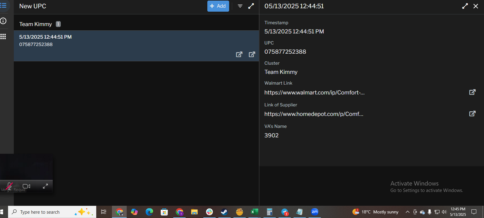Collapse the Team Kimmy group header
The width and height of the screenshot is (484, 218).
tap(36, 24)
